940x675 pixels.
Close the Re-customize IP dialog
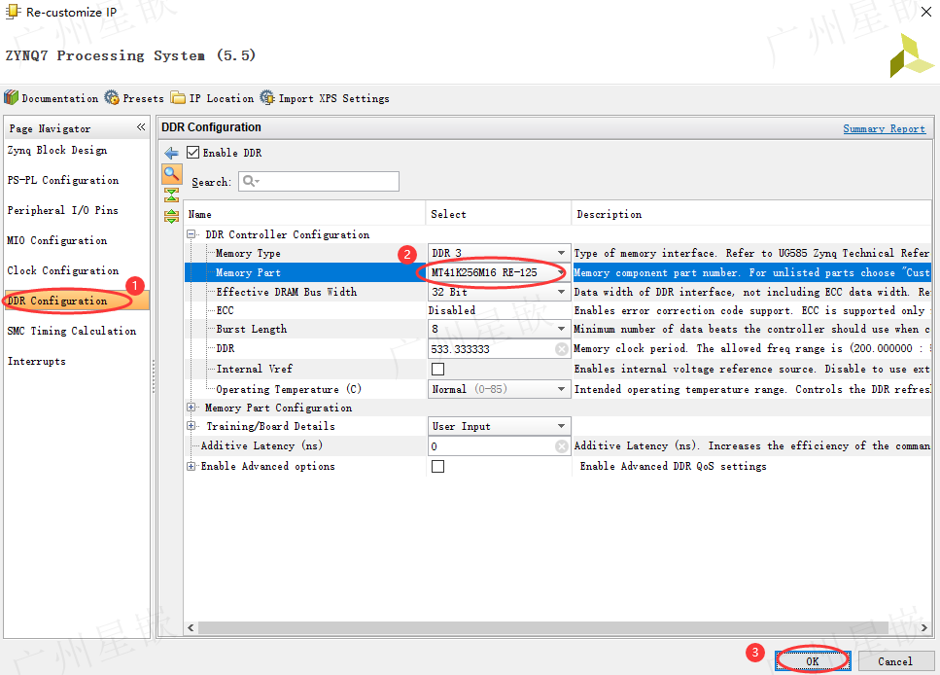[926, 12]
